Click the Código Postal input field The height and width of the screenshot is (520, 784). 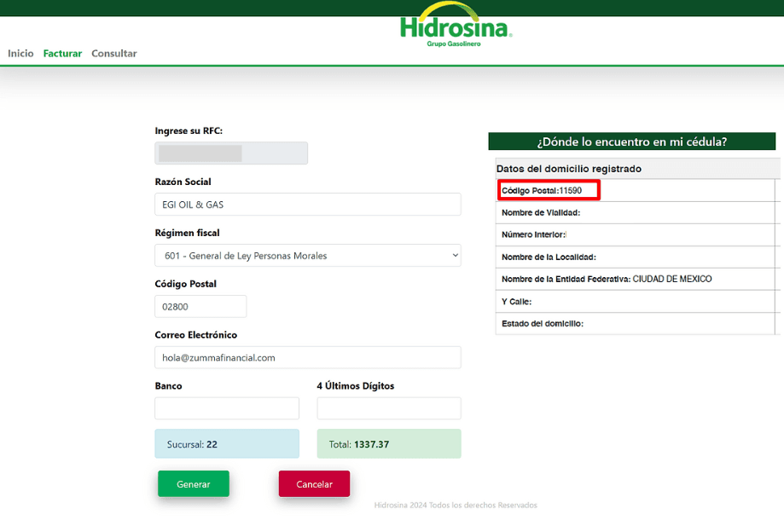click(x=200, y=306)
